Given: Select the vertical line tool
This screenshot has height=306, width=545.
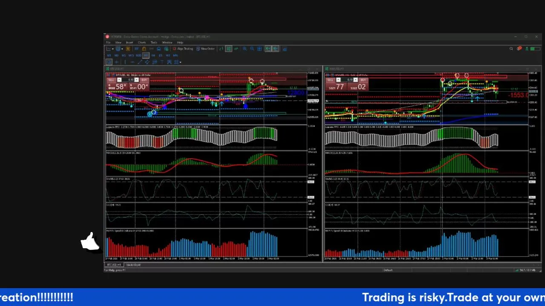Looking at the screenshot, I should (125, 62).
